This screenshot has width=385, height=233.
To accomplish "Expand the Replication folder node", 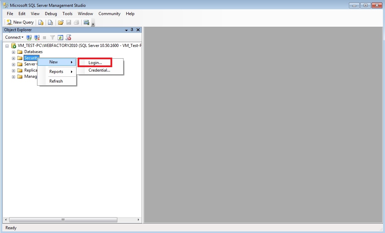I will tap(13, 70).
